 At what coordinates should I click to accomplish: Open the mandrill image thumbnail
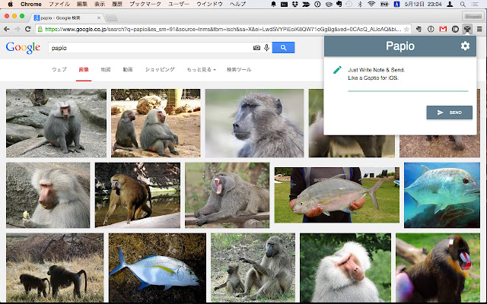437,268
